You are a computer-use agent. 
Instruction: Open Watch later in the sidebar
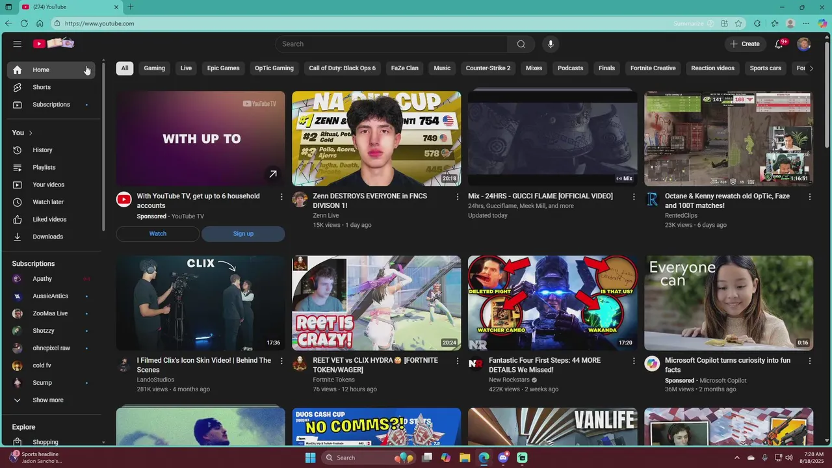pos(51,202)
